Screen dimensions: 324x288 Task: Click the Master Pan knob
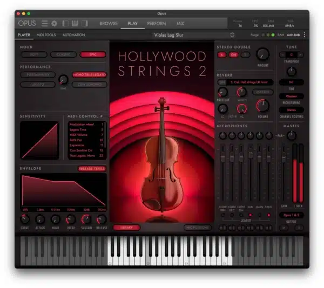(x=292, y=135)
